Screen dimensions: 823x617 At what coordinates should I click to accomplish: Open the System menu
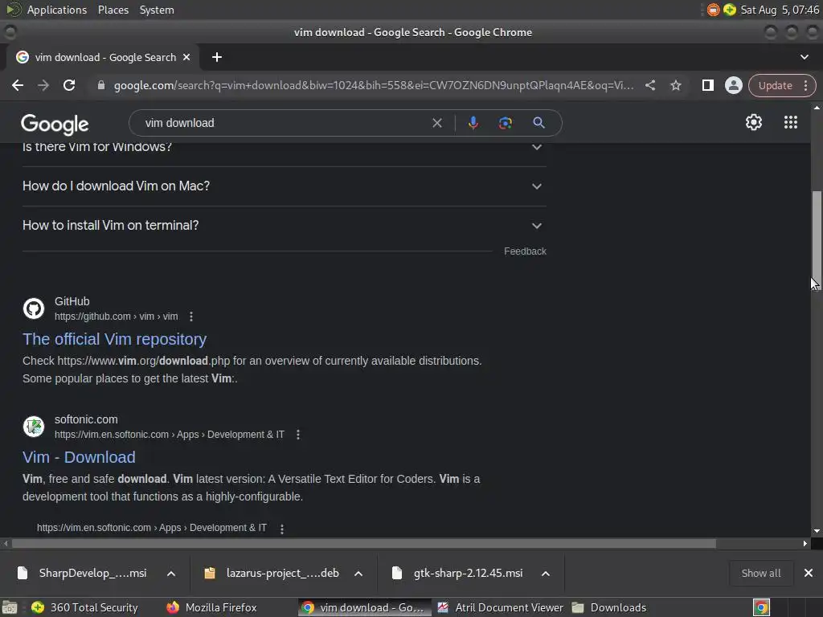tap(157, 10)
